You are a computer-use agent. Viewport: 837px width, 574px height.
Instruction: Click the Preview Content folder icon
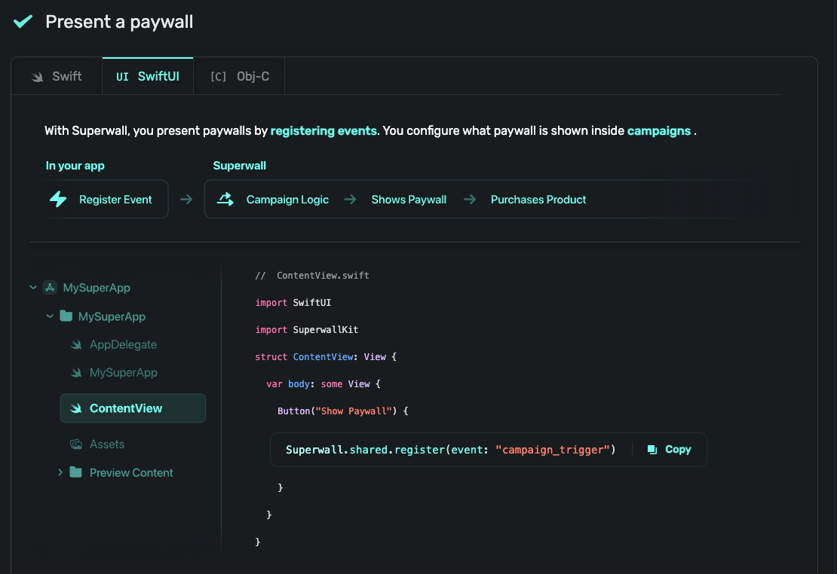(x=76, y=472)
